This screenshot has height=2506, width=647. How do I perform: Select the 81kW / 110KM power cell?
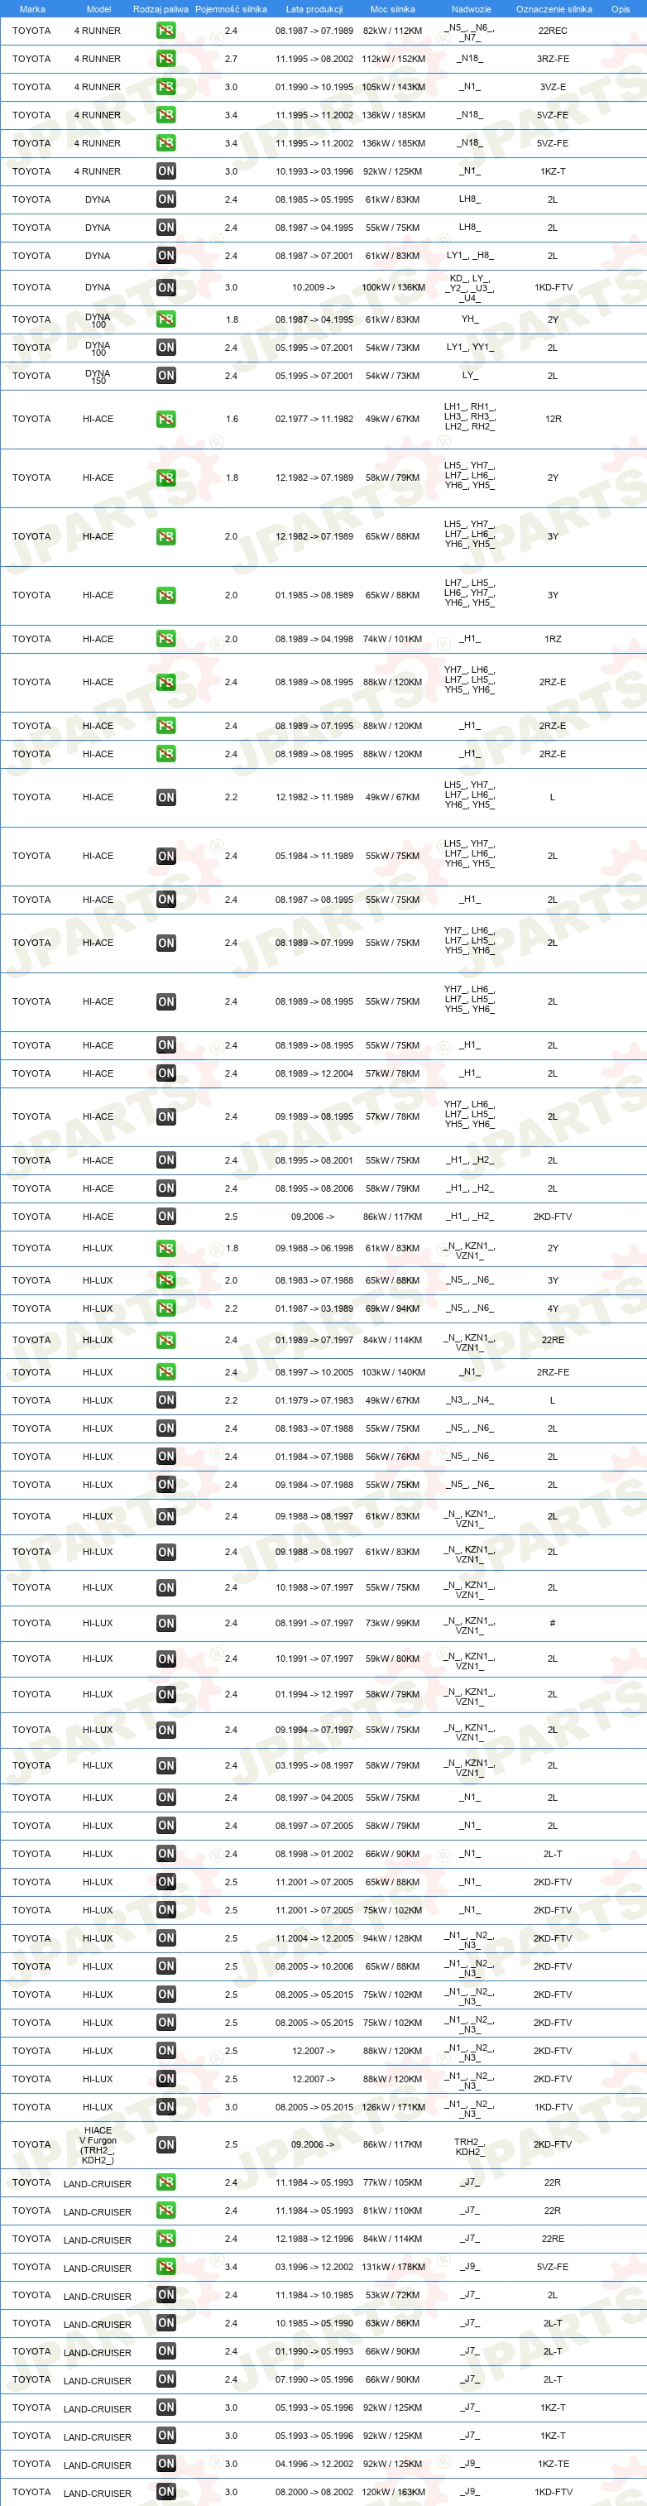click(x=393, y=2211)
